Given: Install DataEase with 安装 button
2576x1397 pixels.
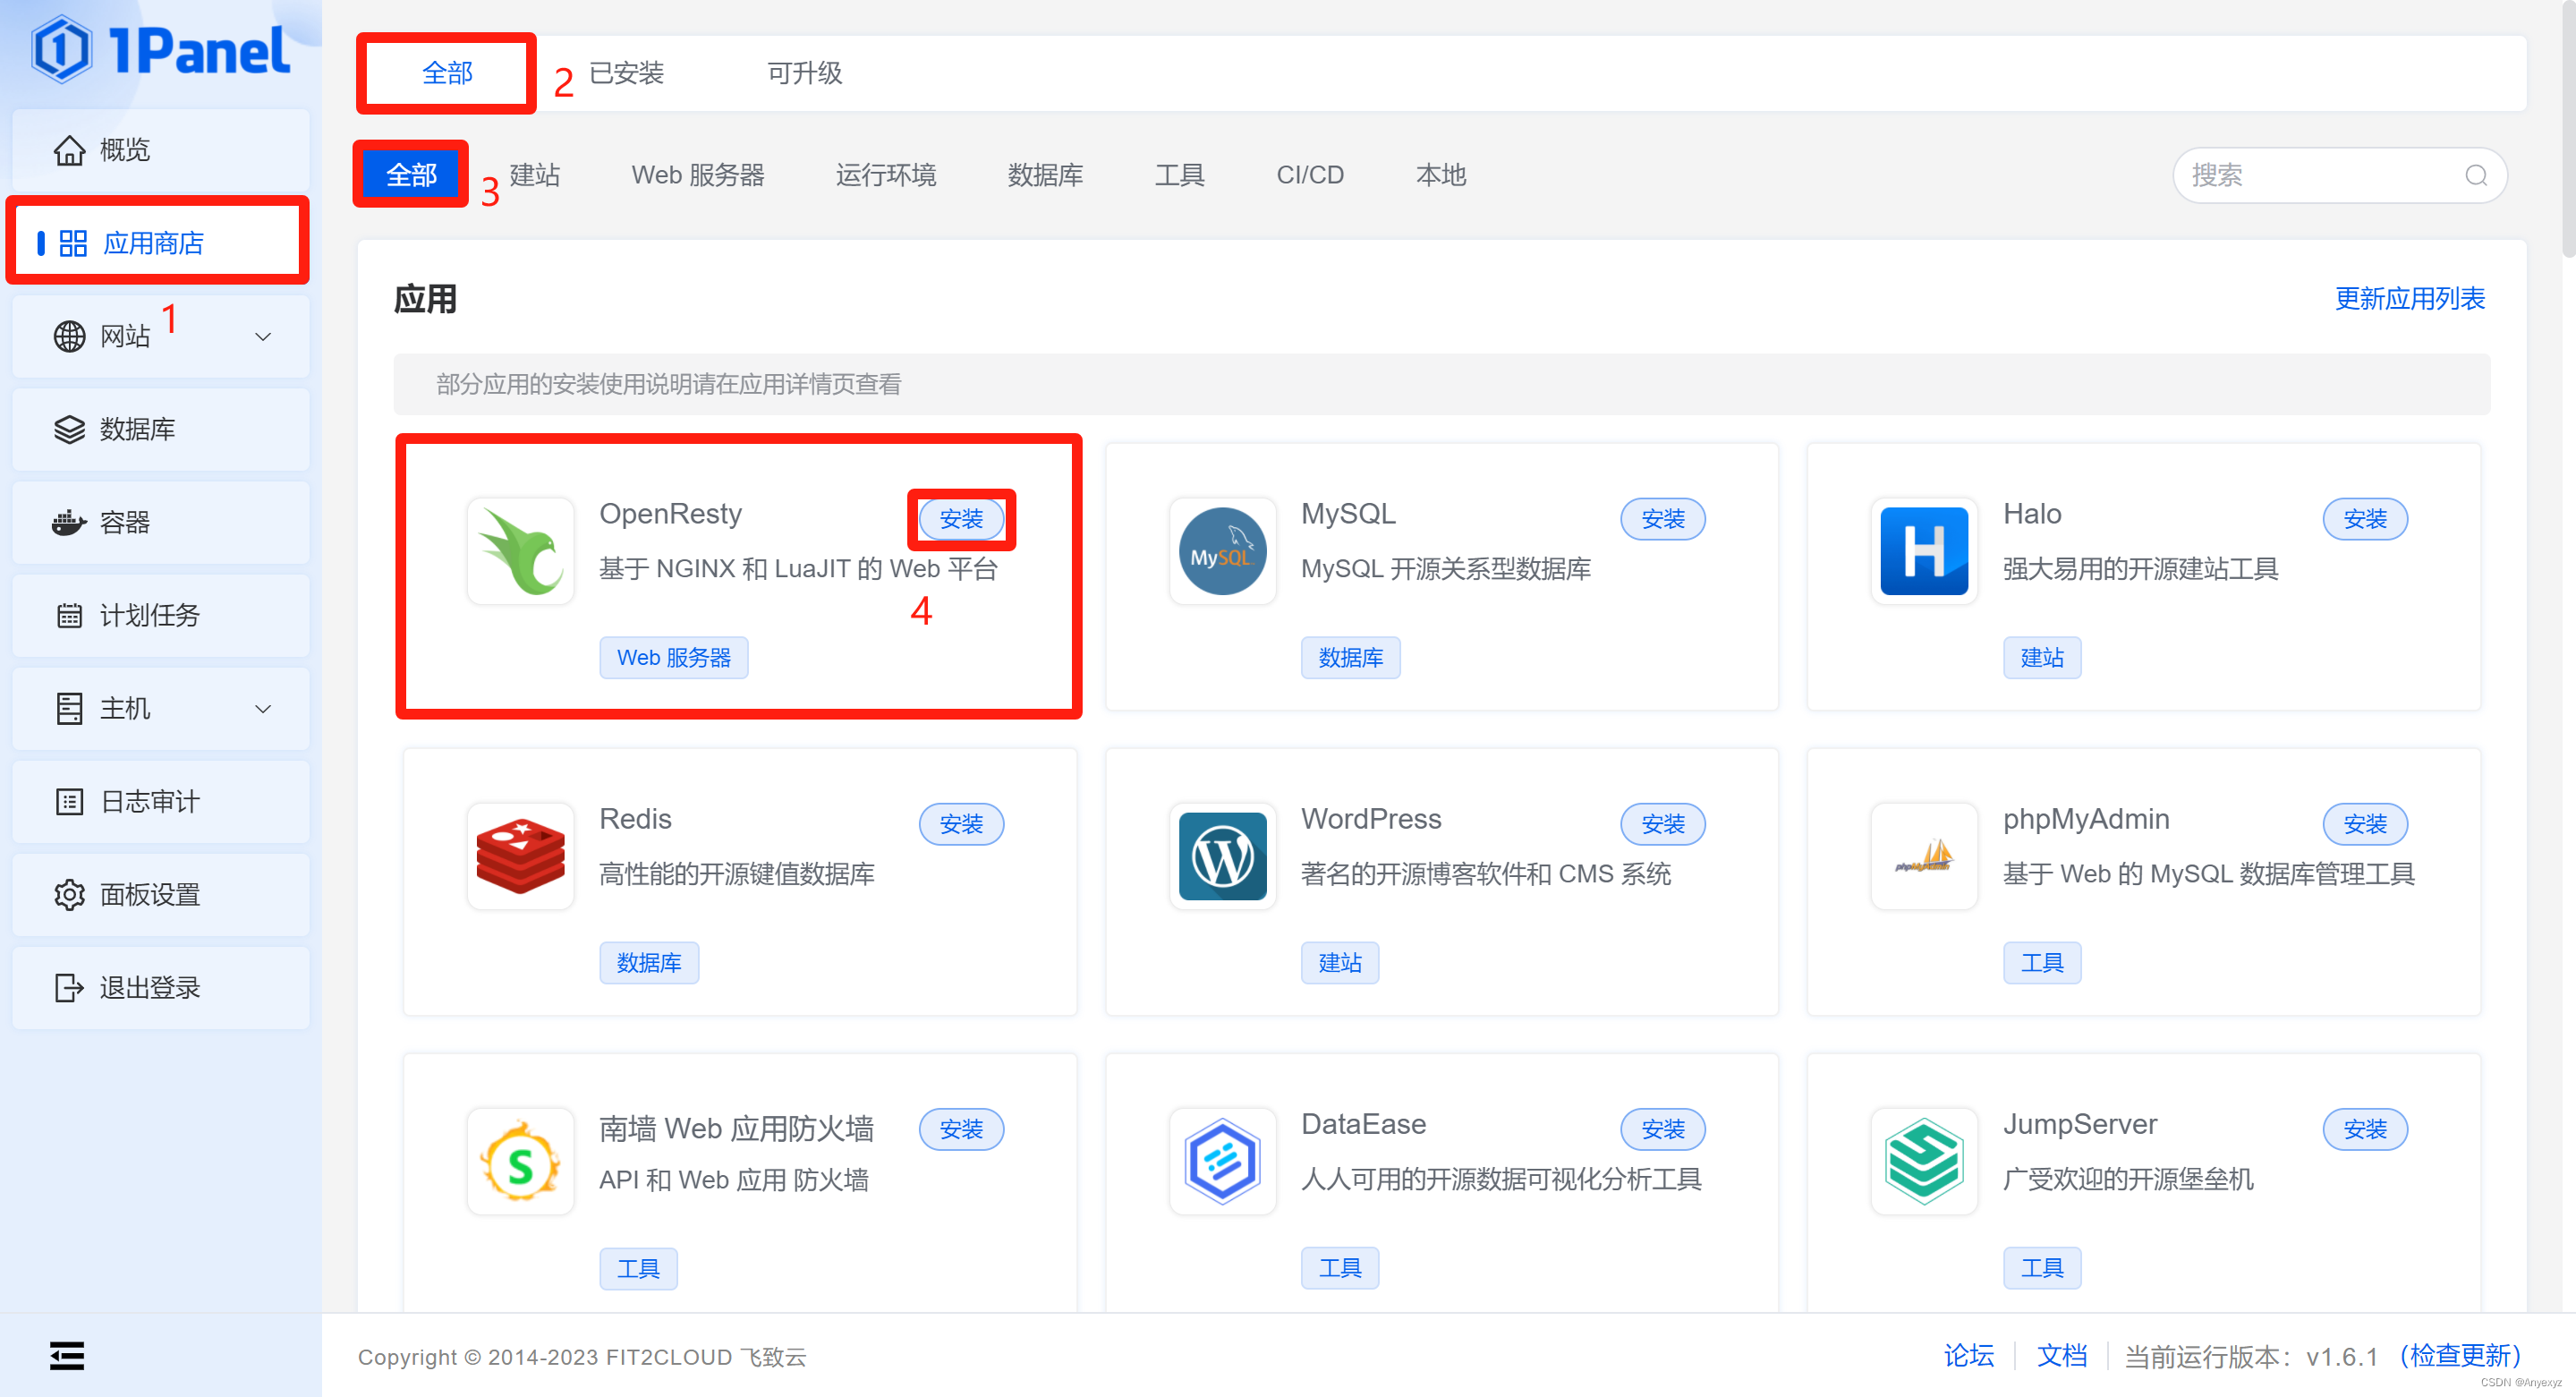Looking at the screenshot, I should (x=1663, y=1129).
